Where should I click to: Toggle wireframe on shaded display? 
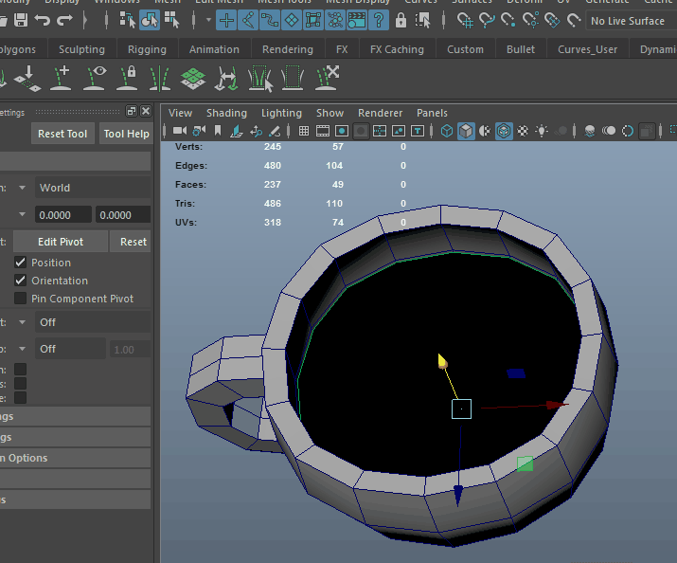[504, 131]
